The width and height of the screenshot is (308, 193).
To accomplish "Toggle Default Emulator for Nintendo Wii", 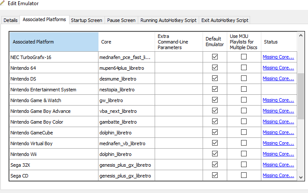I will pos(215,154).
